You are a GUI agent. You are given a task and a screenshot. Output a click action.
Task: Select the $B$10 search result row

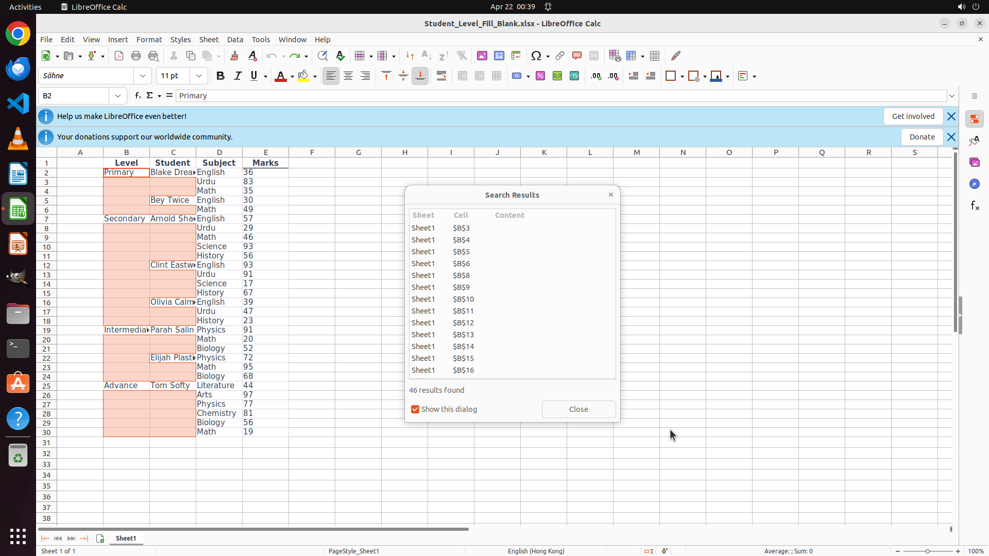click(463, 299)
